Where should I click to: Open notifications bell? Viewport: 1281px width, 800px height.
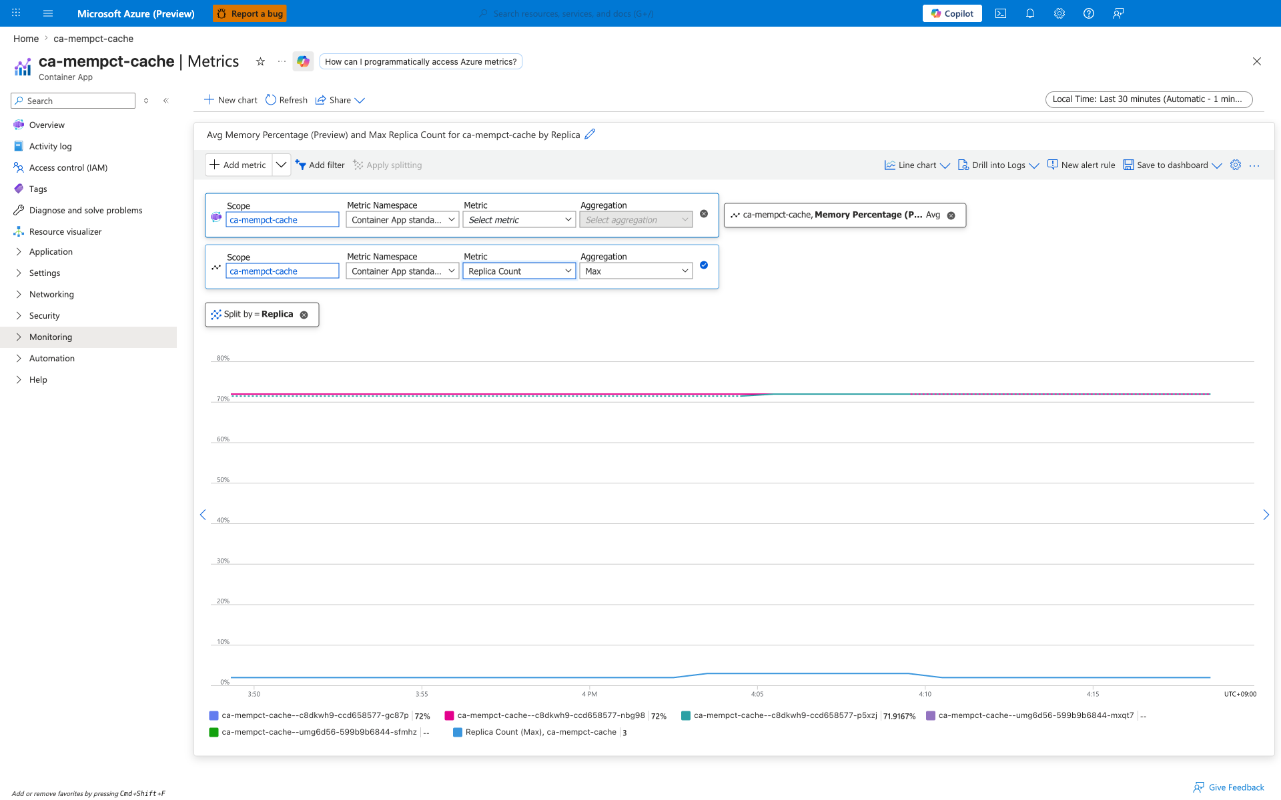coord(1030,13)
